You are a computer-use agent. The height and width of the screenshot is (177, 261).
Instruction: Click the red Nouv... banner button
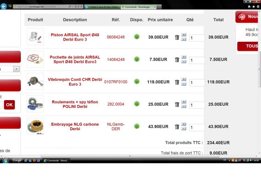tap(247, 17)
